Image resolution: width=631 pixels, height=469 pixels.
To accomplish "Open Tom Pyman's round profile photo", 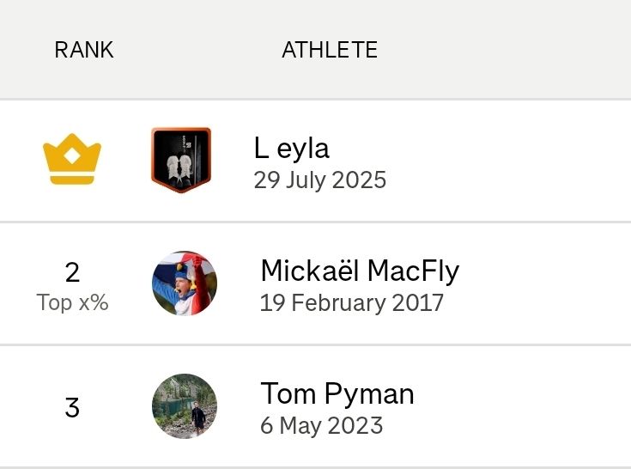I will [185, 405].
